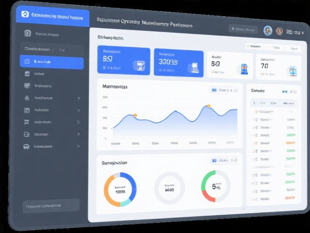Expand the last sidebar item with a chevron
310x233 pixels.
point(79,147)
